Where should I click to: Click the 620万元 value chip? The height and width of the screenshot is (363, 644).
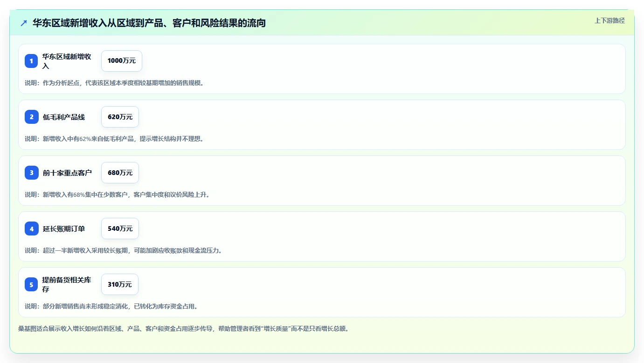(120, 117)
